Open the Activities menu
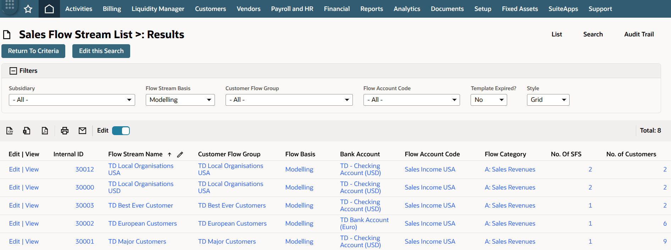The height and width of the screenshot is (250, 671). [79, 9]
